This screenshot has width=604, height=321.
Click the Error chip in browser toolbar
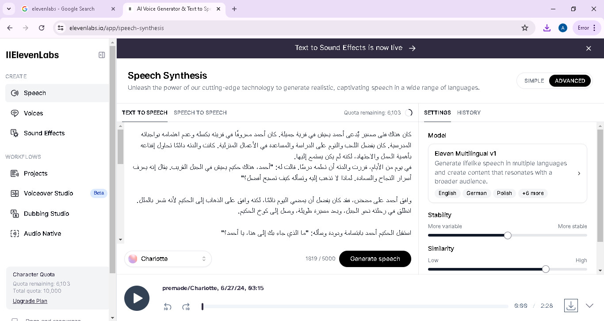click(586, 28)
